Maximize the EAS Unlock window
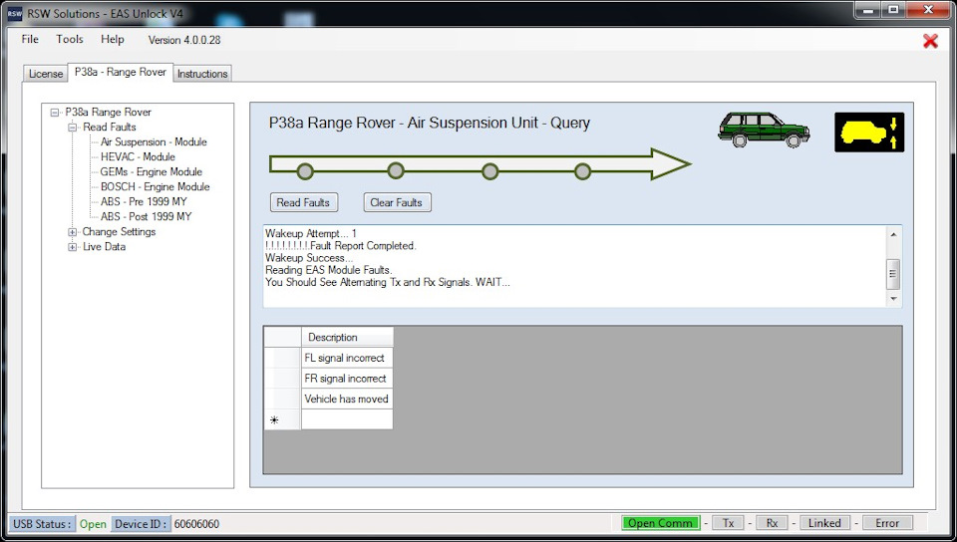 894,10
